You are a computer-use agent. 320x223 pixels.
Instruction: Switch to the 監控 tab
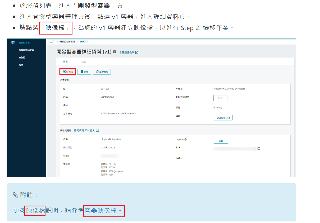click(84, 61)
